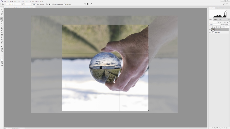Open the Filter menu
The image size is (230, 129).
click(x=27, y=1)
